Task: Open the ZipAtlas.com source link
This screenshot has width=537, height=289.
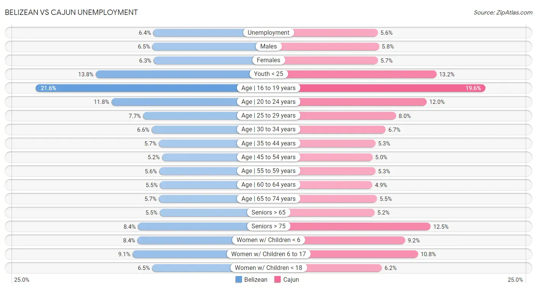Action: [x=503, y=13]
